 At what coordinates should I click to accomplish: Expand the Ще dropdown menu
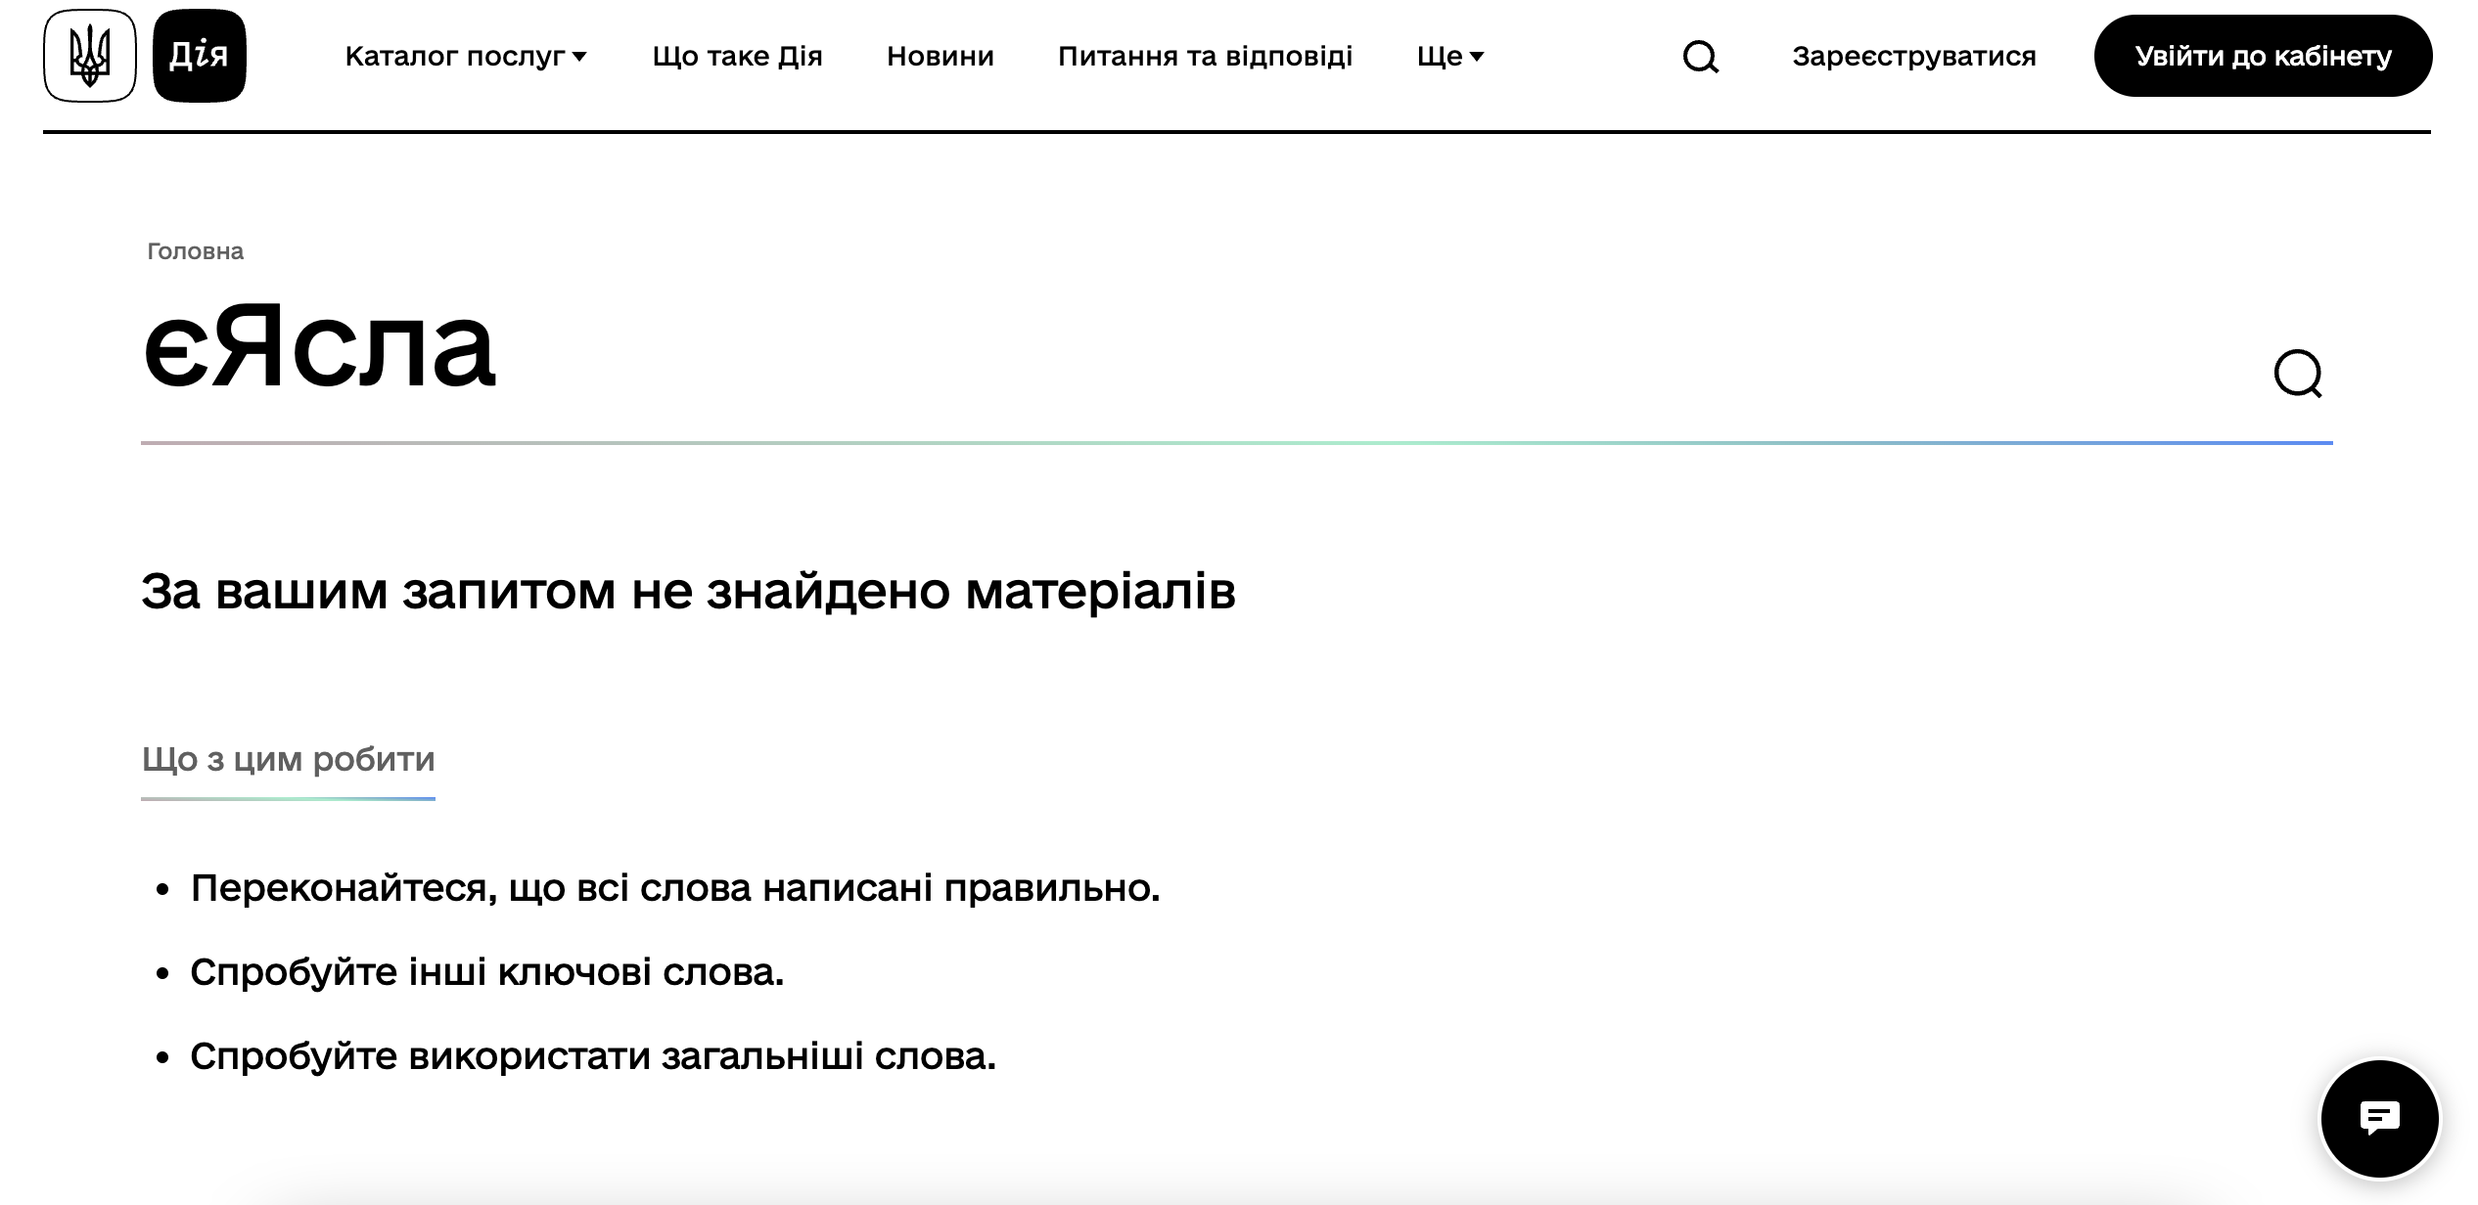click(1450, 57)
